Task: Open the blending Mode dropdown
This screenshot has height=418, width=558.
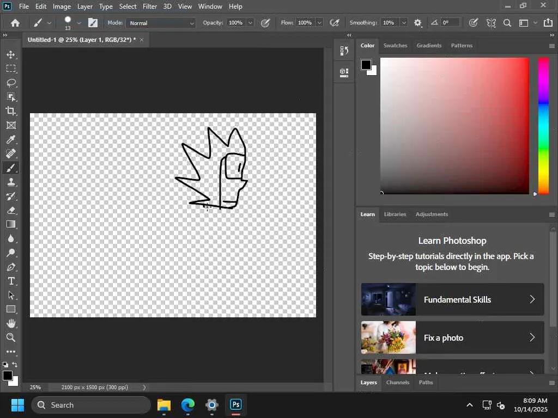Action: (x=161, y=23)
